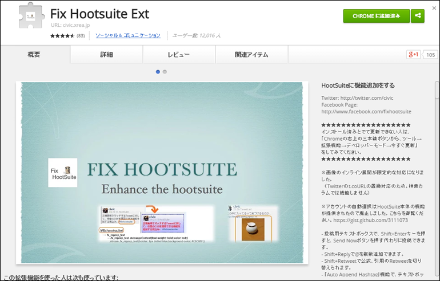Click the Fix Hootsuite Ext title

click(99, 14)
